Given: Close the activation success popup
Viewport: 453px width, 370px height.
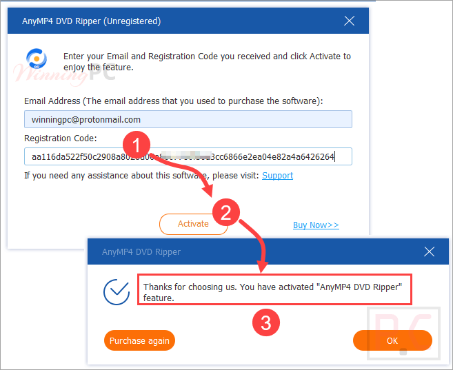Looking at the screenshot, I should (x=429, y=251).
